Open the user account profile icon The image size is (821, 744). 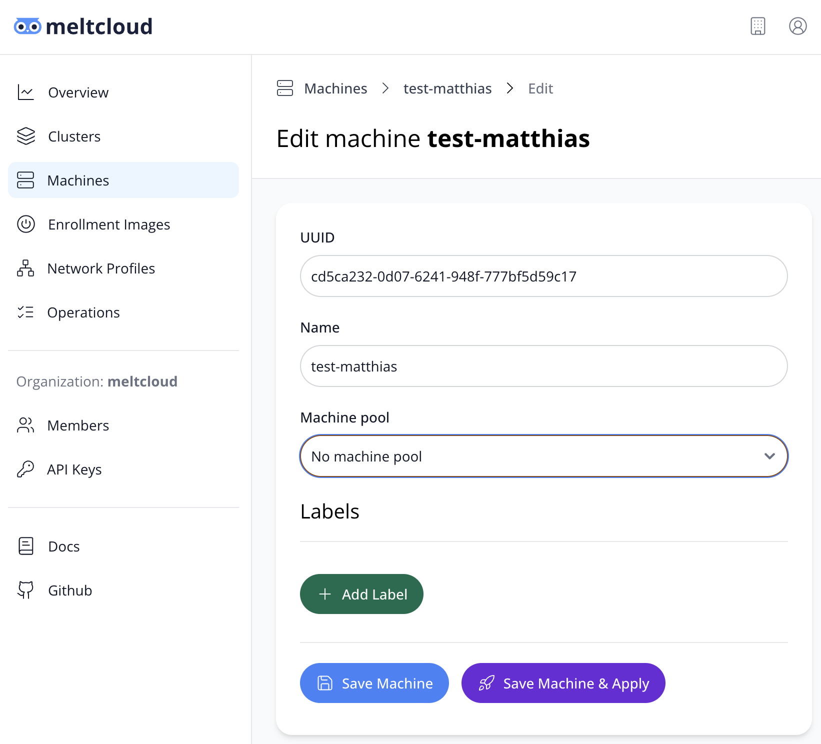coord(797,26)
